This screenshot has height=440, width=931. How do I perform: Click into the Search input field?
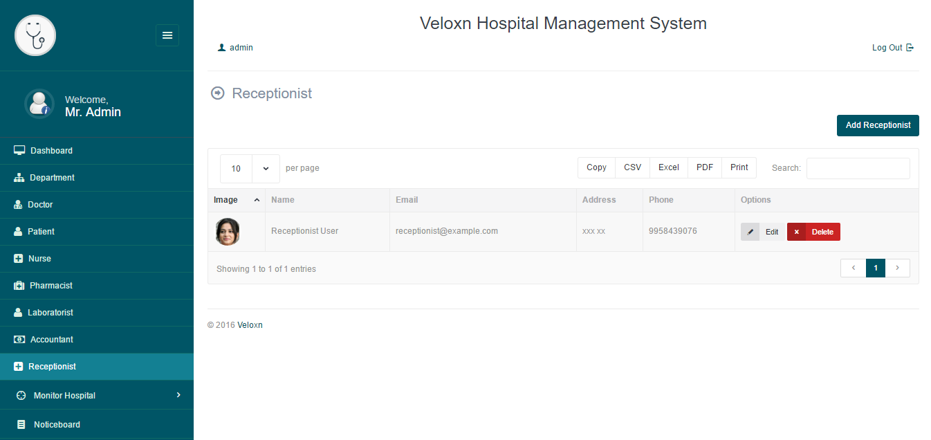click(858, 168)
